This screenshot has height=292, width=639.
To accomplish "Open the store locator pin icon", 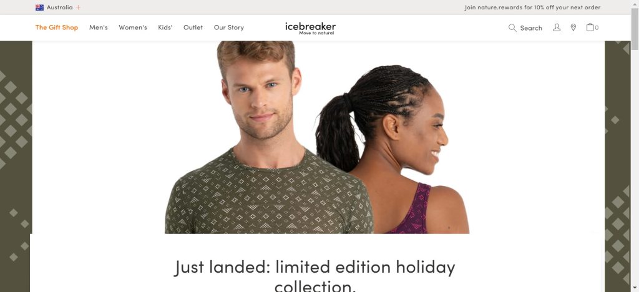I will 573,27.
